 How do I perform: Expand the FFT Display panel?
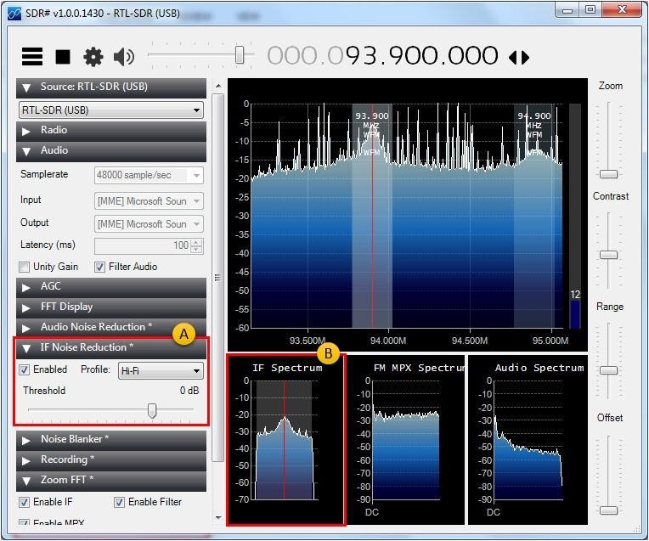pyautogui.click(x=111, y=307)
